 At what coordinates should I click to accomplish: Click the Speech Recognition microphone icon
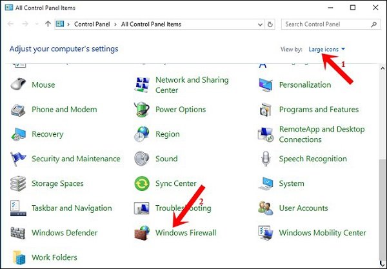coord(265,159)
